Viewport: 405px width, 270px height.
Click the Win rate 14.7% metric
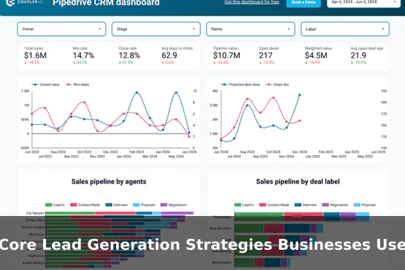point(84,55)
